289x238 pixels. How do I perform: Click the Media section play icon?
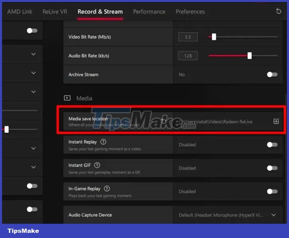pyautogui.click(x=67, y=98)
